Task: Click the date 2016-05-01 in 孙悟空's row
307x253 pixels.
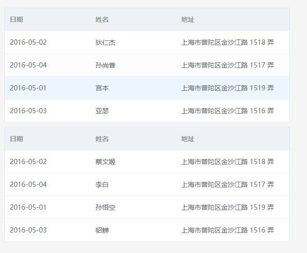Action: click(28, 207)
